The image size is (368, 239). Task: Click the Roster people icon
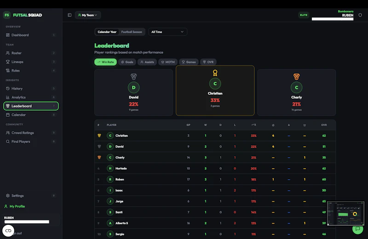pos(8,53)
